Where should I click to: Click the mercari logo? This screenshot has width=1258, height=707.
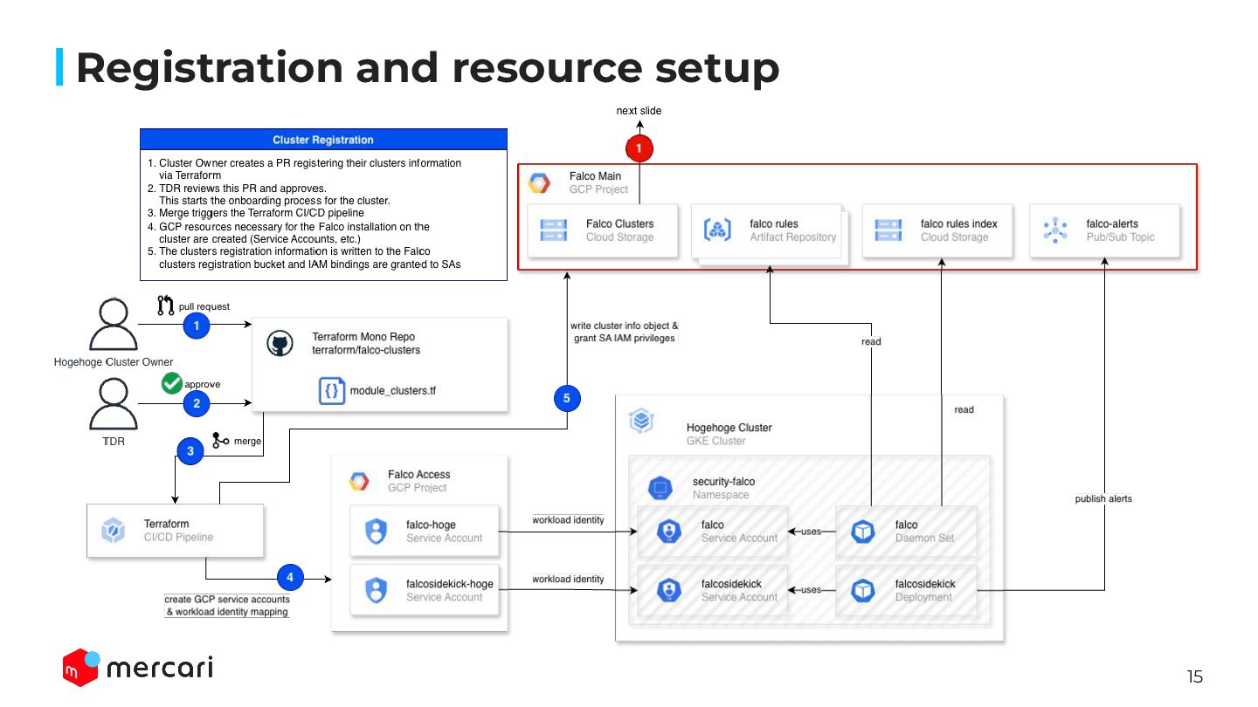(138, 667)
